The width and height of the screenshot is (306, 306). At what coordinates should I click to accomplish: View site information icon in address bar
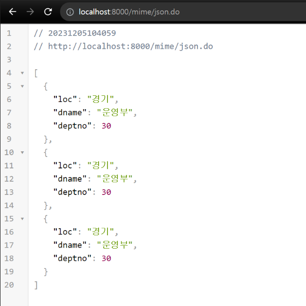click(70, 12)
